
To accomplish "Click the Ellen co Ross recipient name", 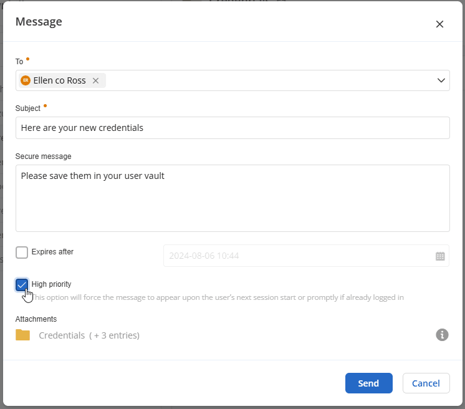I will tap(60, 80).
